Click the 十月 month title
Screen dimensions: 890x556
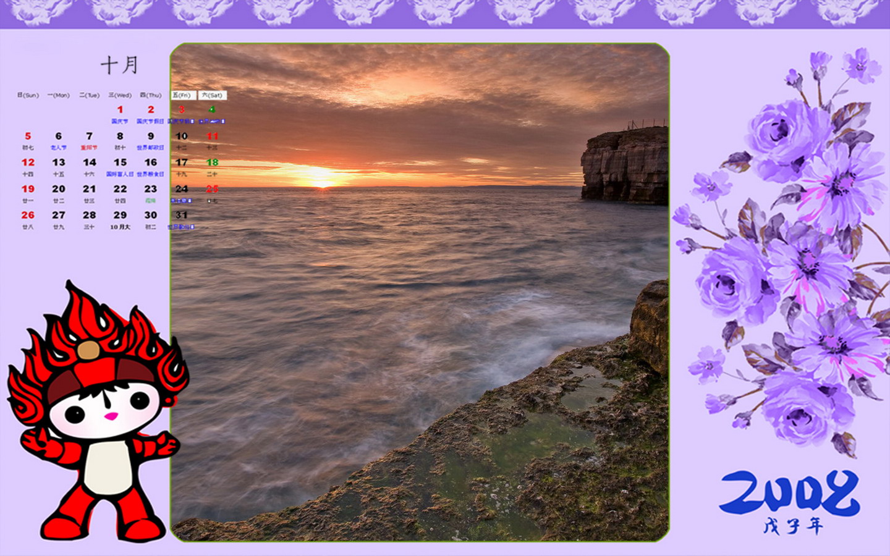pos(119,65)
